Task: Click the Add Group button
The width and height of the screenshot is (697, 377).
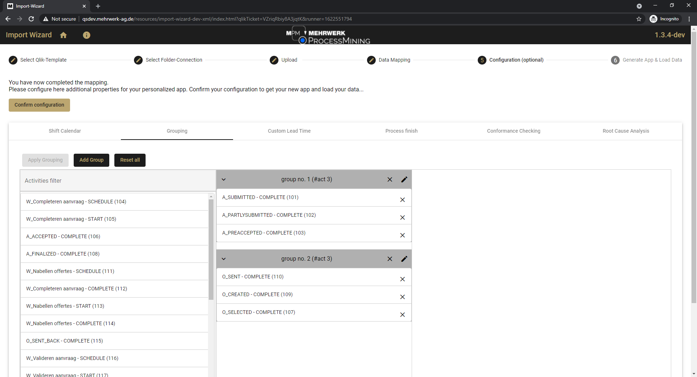Action: [x=91, y=160]
